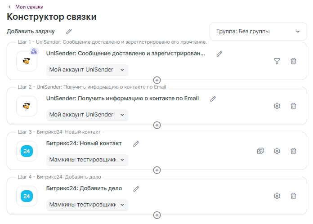The width and height of the screenshot is (313, 224).
Task: Click the Конструктор связки heading
Action: click(x=52, y=17)
